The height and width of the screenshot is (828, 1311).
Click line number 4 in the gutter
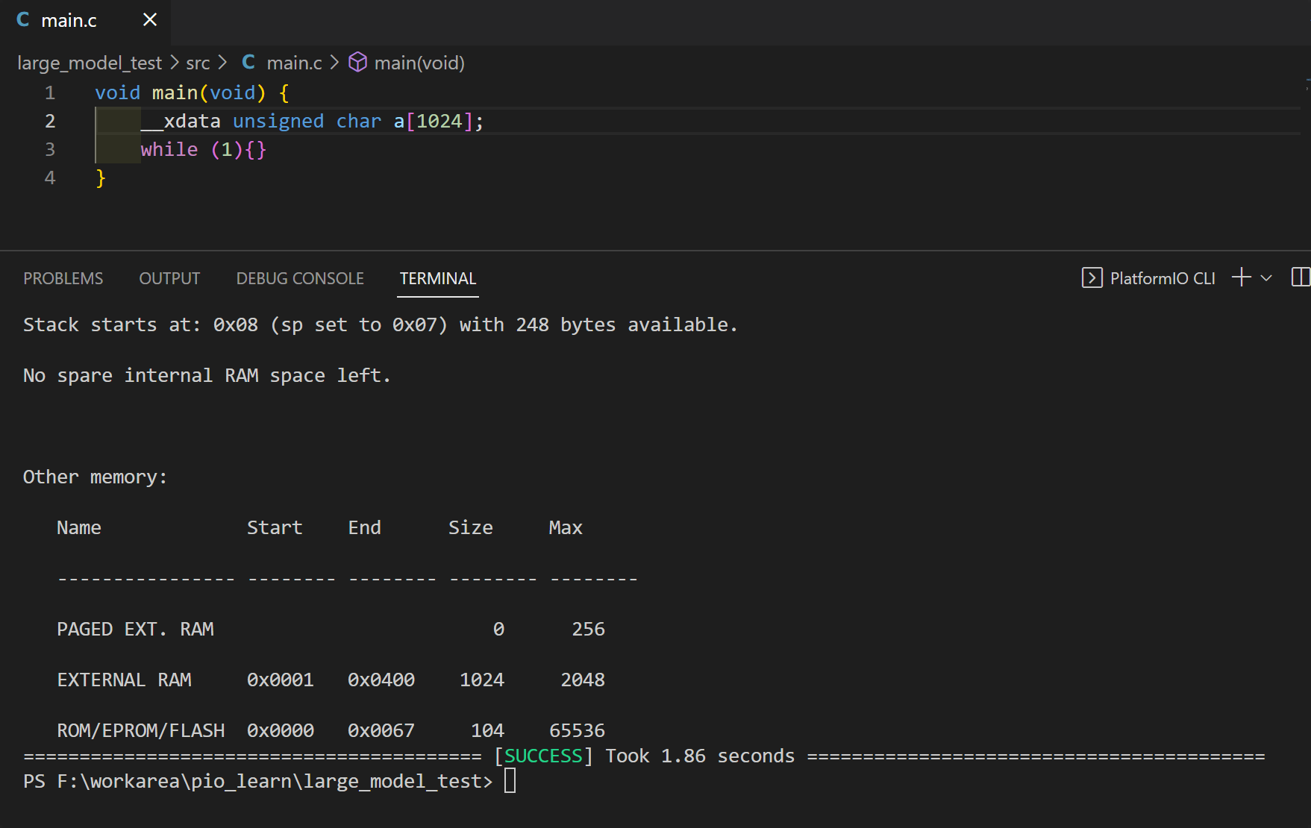[50, 178]
